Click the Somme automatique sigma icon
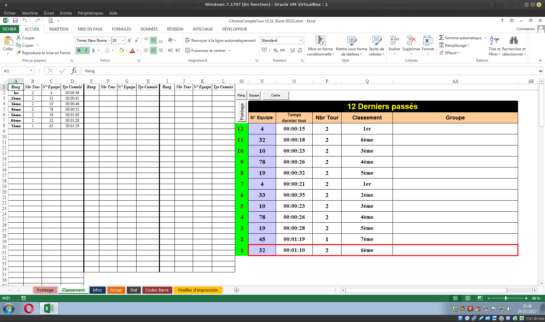 [x=441, y=38]
